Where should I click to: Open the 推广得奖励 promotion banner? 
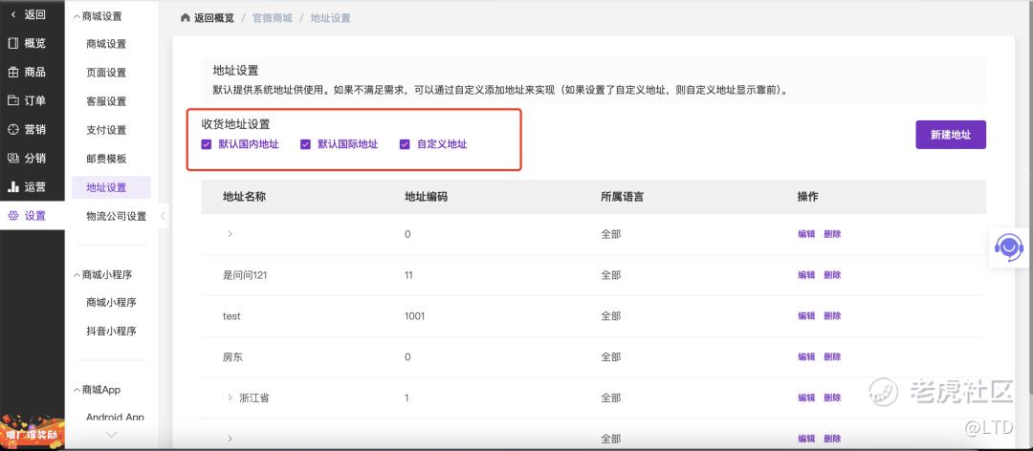(33, 431)
